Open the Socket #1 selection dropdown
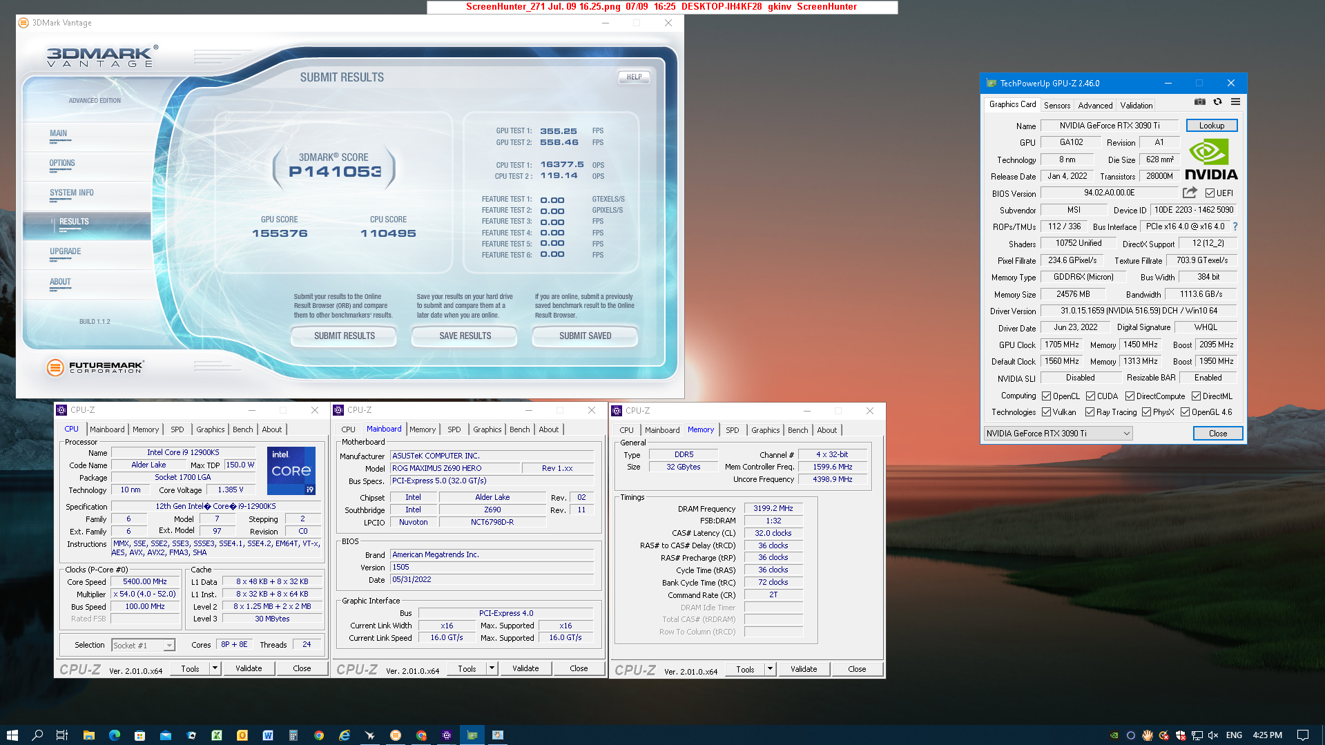The width and height of the screenshot is (1325, 745). pyautogui.click(x=144, y=646)
